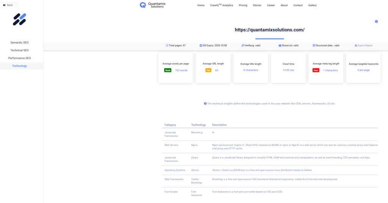
Task: Click the Poor badge on meta tag length
Action: click(x=316, y=70)
